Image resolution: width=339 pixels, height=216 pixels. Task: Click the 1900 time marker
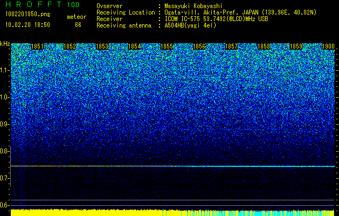pyautogui.click(x=328, y=46)
